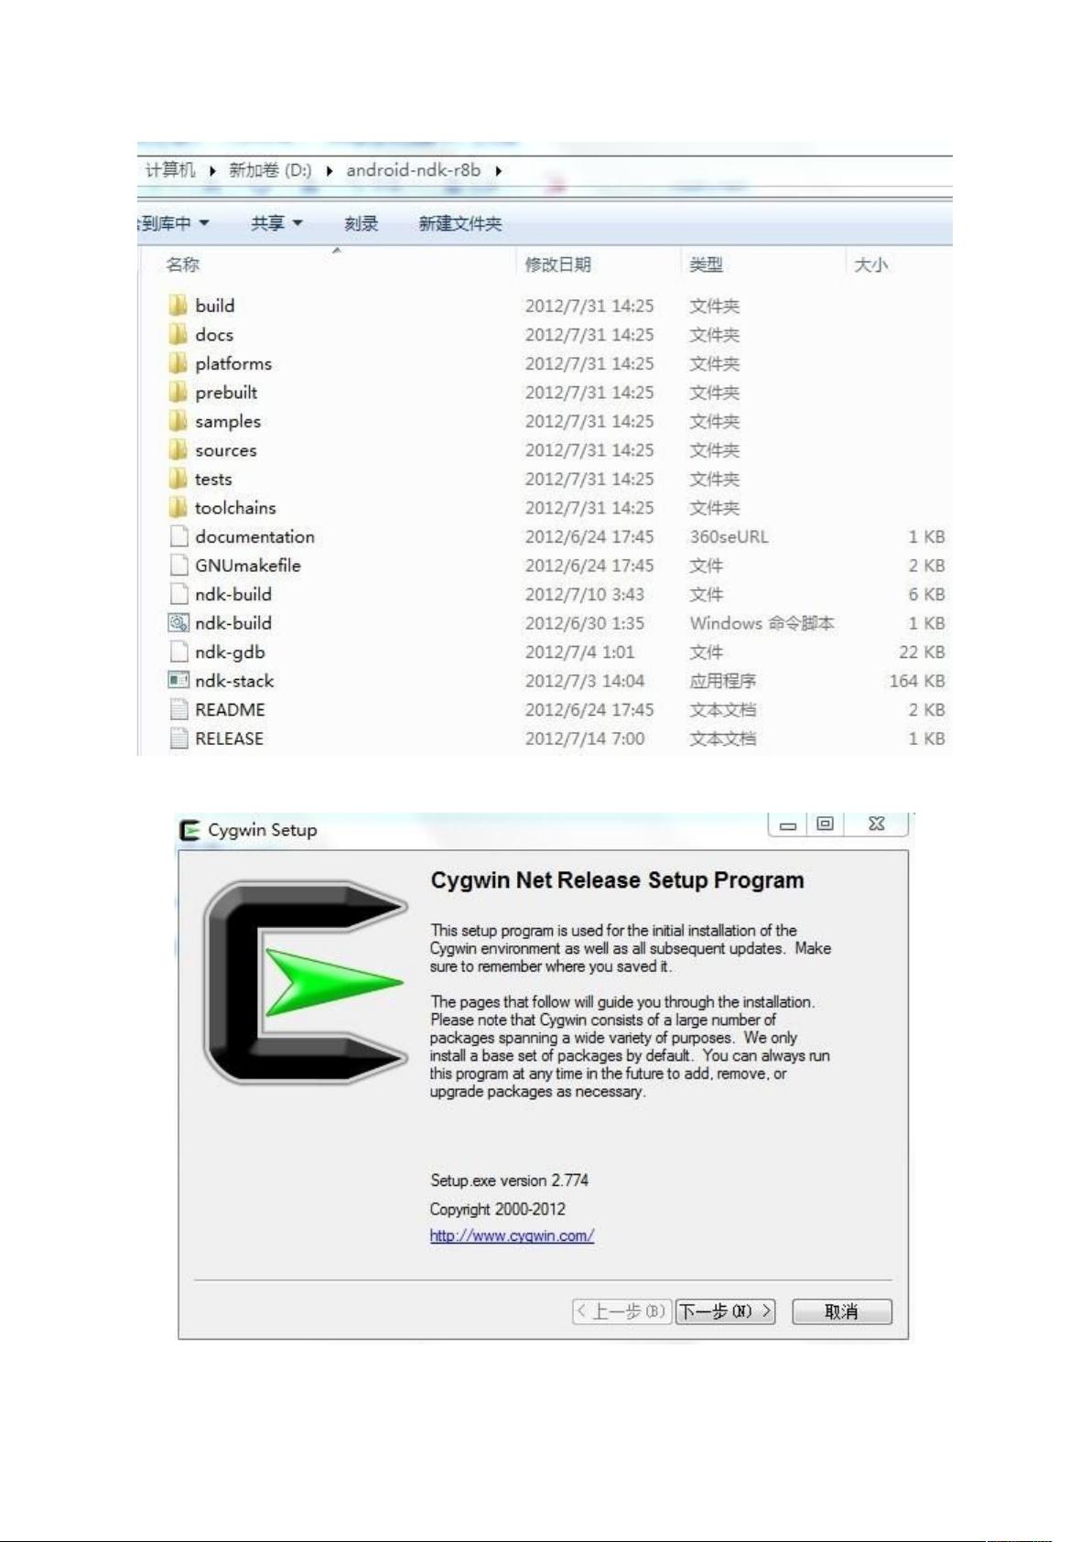1091x1542 pixels.
Task: Click the Windows 命令脚本 type cell
Action: pyautogui.click(x=762, y=622)
